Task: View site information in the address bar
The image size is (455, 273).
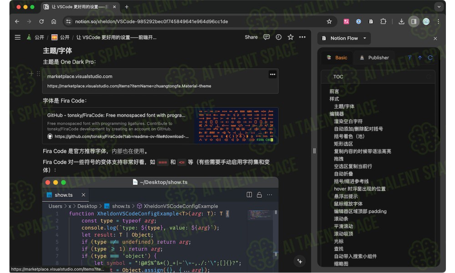Action: (68, 21)
